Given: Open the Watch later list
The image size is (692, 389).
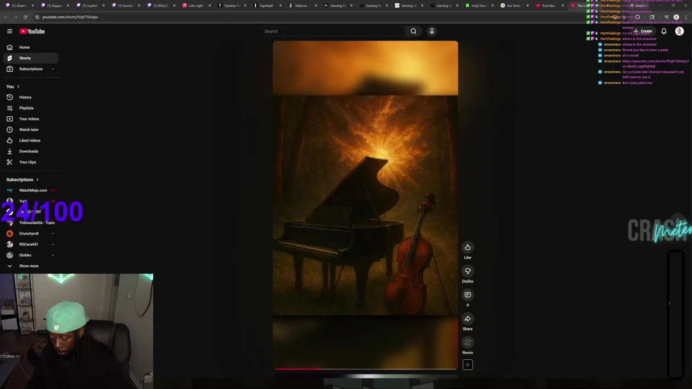Looking at the screenshot, I should (30, 130).
